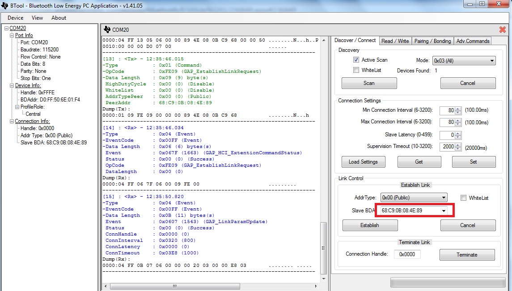Screen dimensions: 512x291
Task: Collapse the Device Info tree node
Action: pyautogui.click(x=12, y=85)
